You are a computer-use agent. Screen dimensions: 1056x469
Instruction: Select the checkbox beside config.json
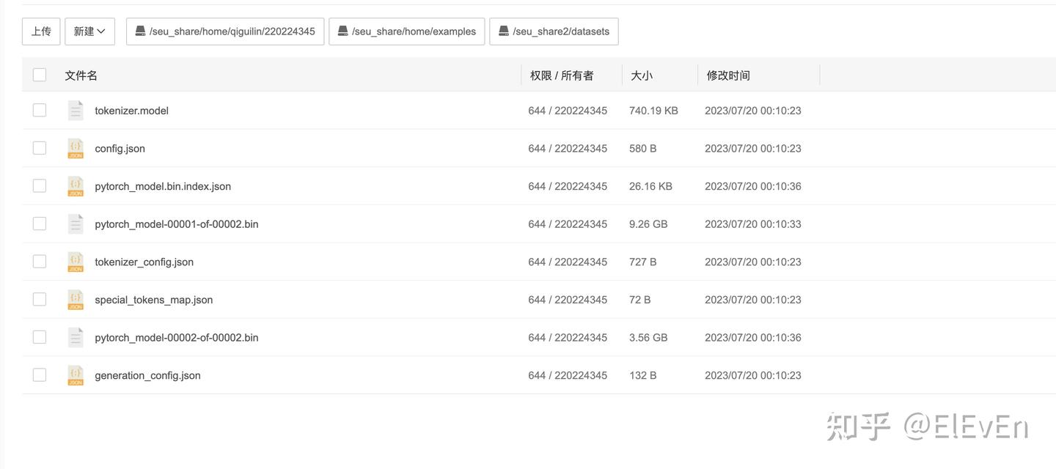pos(40,148)
